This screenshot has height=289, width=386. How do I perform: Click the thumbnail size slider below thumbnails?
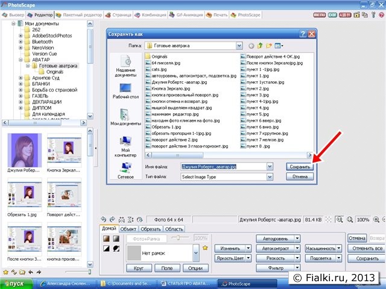point(78,272)
